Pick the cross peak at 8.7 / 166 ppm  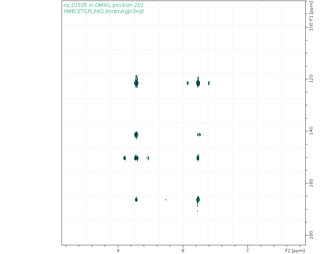[136, 200]
